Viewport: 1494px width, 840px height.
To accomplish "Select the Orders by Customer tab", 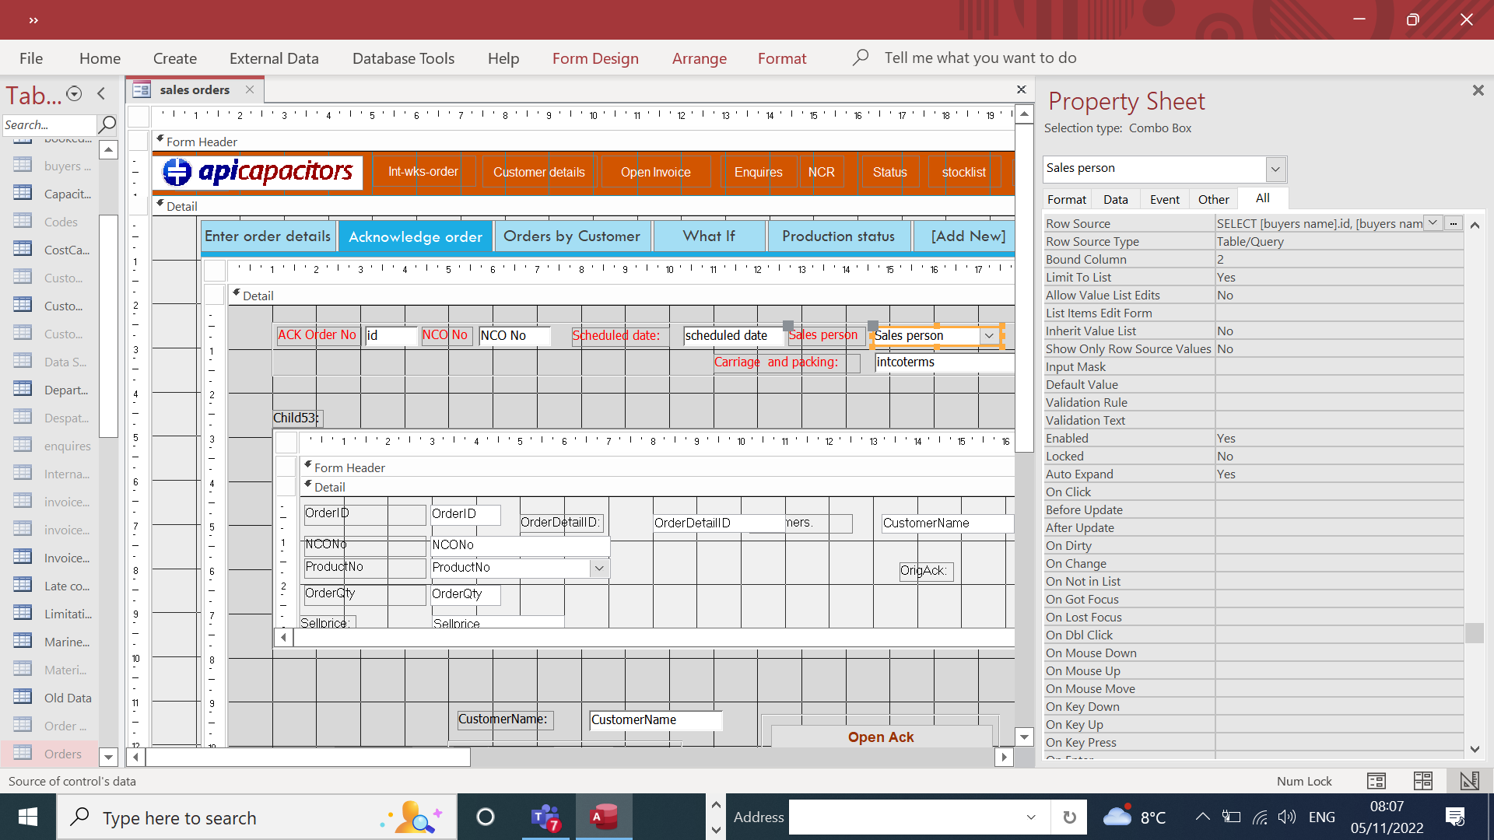I will pos(572,236).
